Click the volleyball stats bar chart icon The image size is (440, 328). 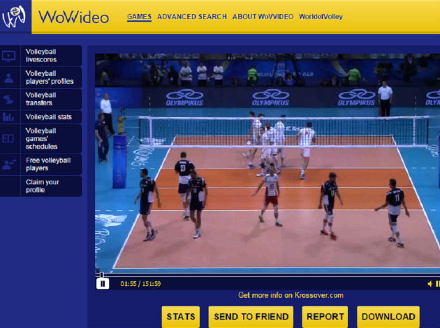tap(9, 117)
